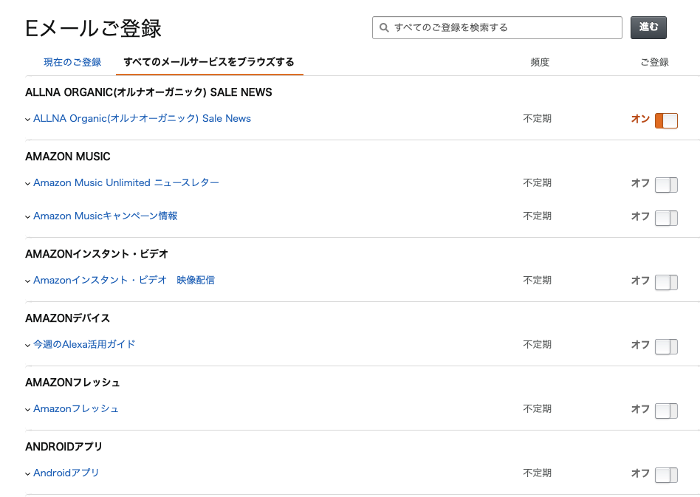
Task: Switch to 現在のご登録 tab
Action: pyautogui.click(x=72, y=62)
